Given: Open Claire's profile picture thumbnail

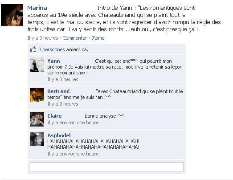Looking at the screenshot, I should coord(37,119).
